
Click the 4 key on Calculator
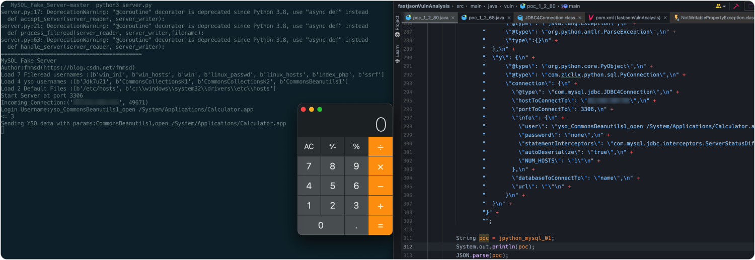[309, 186]
